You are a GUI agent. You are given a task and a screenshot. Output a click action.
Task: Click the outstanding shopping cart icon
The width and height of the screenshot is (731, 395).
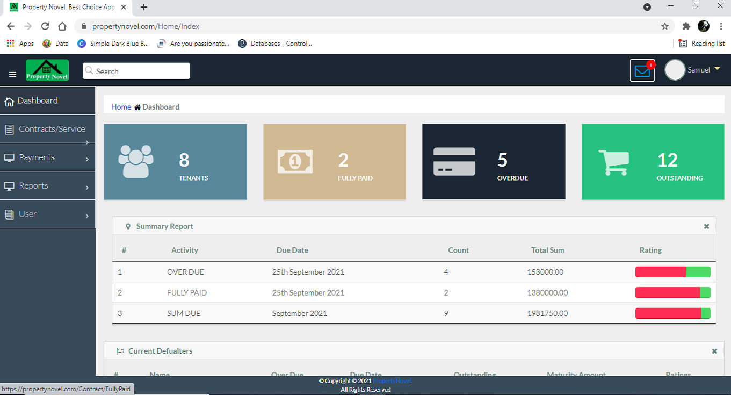(613, 162)
